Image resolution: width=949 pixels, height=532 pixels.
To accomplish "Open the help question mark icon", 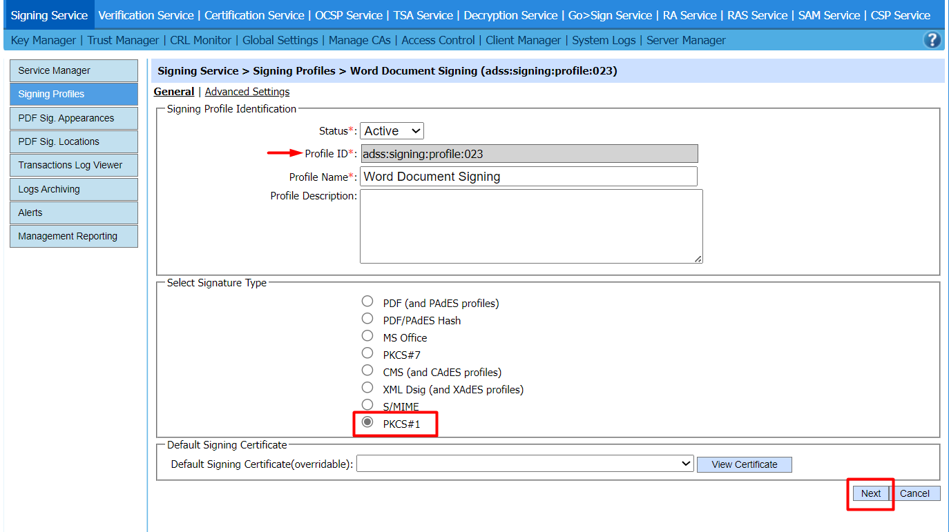I will point(932,40).
